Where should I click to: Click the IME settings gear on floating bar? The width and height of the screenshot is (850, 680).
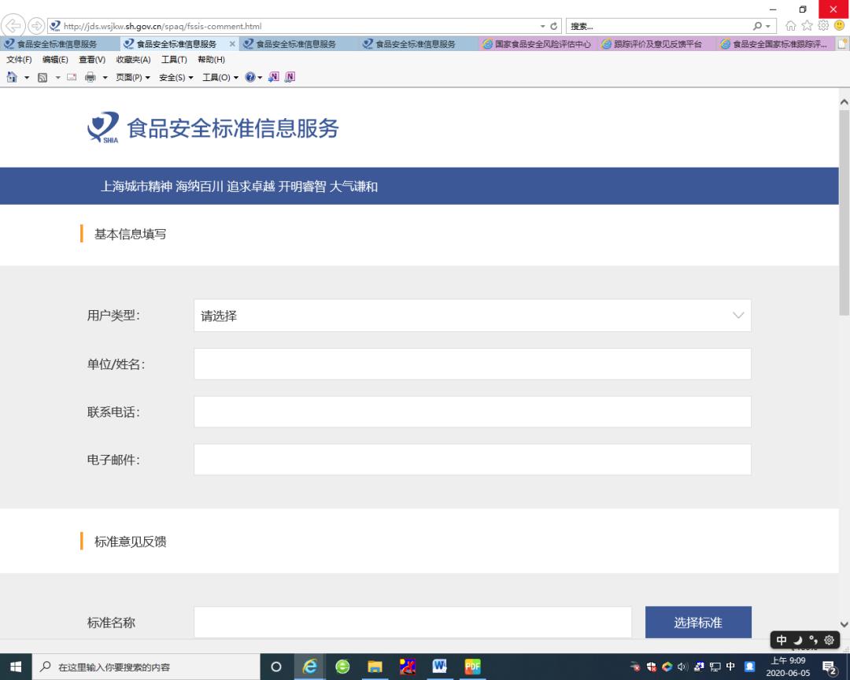(830, 640)
